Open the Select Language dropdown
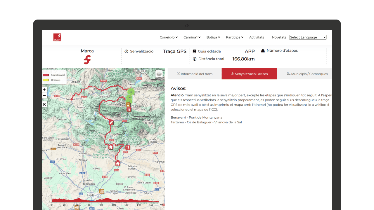 coord(308,37)
